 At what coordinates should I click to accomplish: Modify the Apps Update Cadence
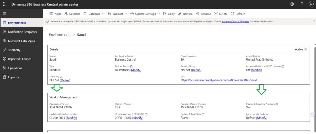[x=262, y=118]
